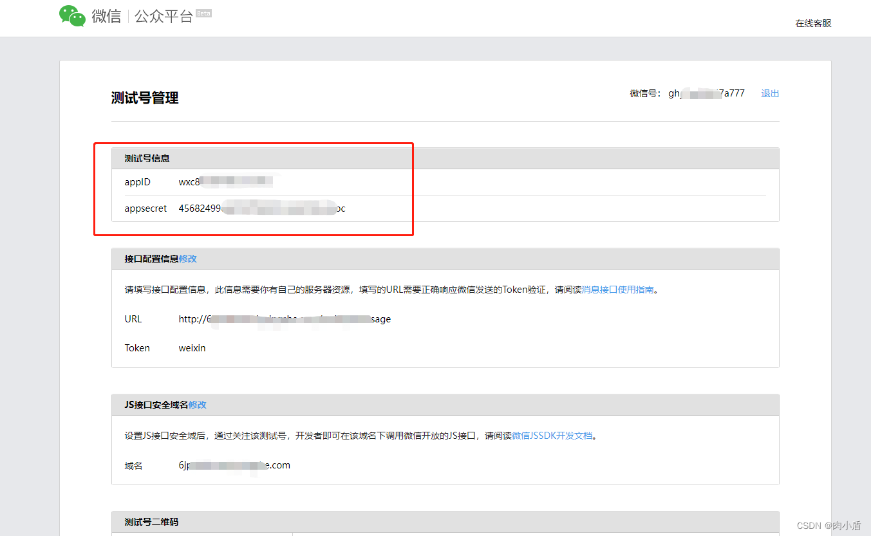Click the 公众平台 title text
Image resolution: width=871 pixels, height=536 pixels.
pos(164,17)
